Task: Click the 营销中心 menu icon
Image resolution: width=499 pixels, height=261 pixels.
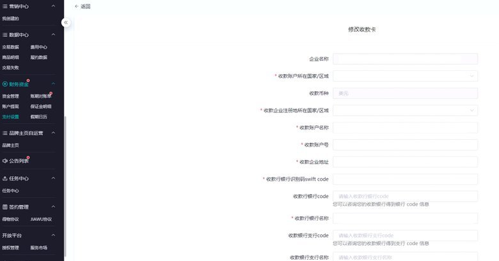Action: [4, 6]
